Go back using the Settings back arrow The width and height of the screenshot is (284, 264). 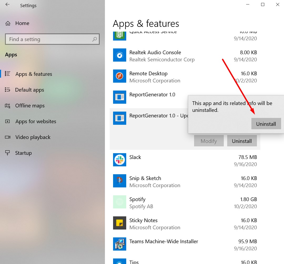[7, 4]
